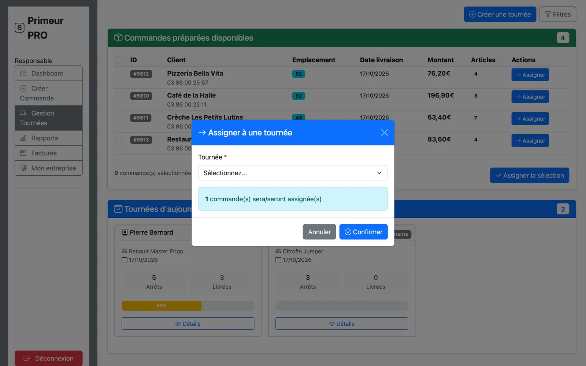Check the box for order #5611
586x366 pixels.
pyautogui.click(x=119, y=117)
